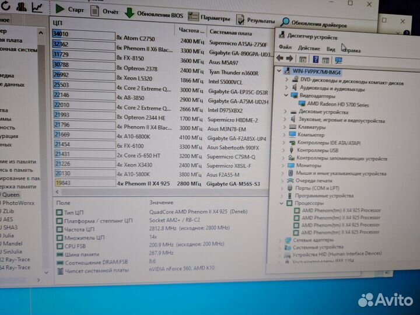
Task: Expand the Клавиатуры category
Action: point(284,126)
